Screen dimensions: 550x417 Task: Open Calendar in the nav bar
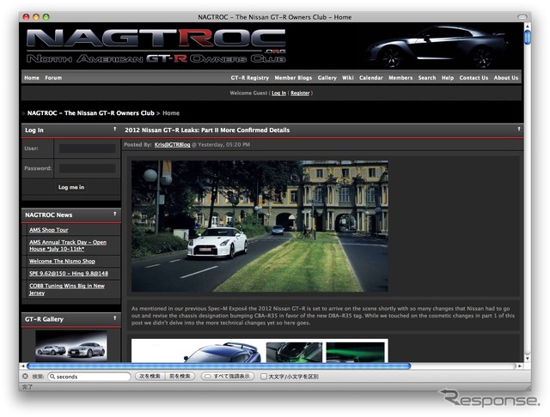(370, 78)
